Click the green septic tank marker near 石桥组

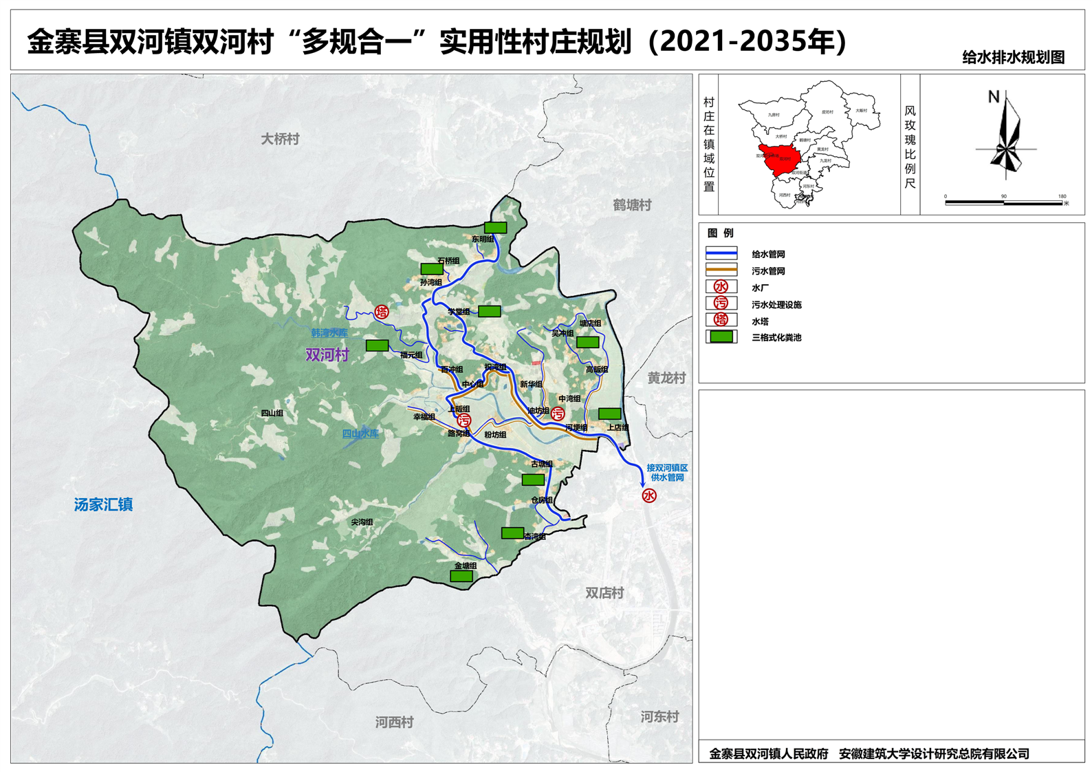click(432, 270)
